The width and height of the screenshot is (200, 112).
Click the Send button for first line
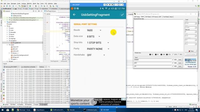click(180, 59)
